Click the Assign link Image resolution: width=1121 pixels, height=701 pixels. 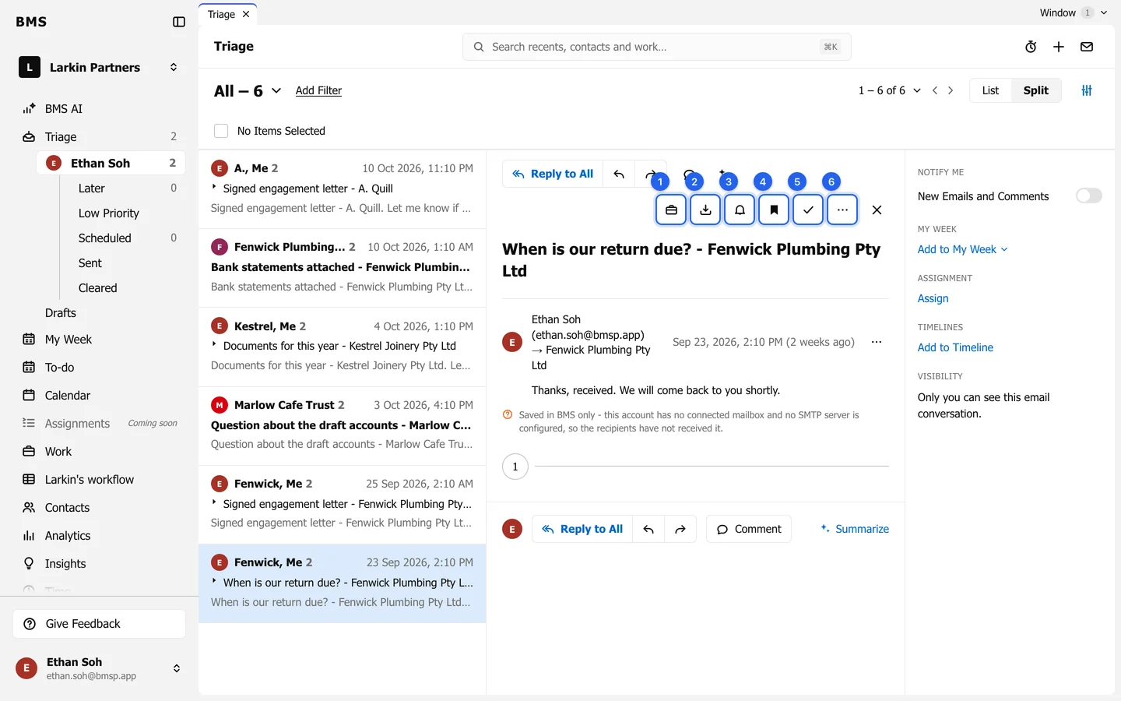(933, 298)
